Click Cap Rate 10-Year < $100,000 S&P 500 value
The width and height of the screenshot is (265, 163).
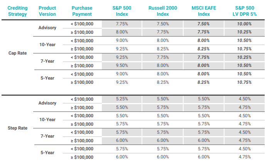tap(122, 40)
